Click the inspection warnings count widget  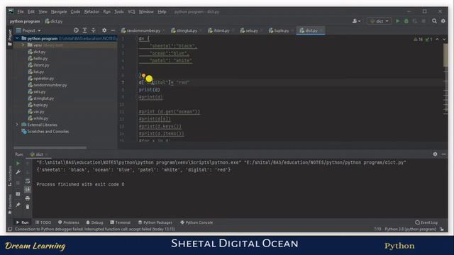[x=423, y=40]
